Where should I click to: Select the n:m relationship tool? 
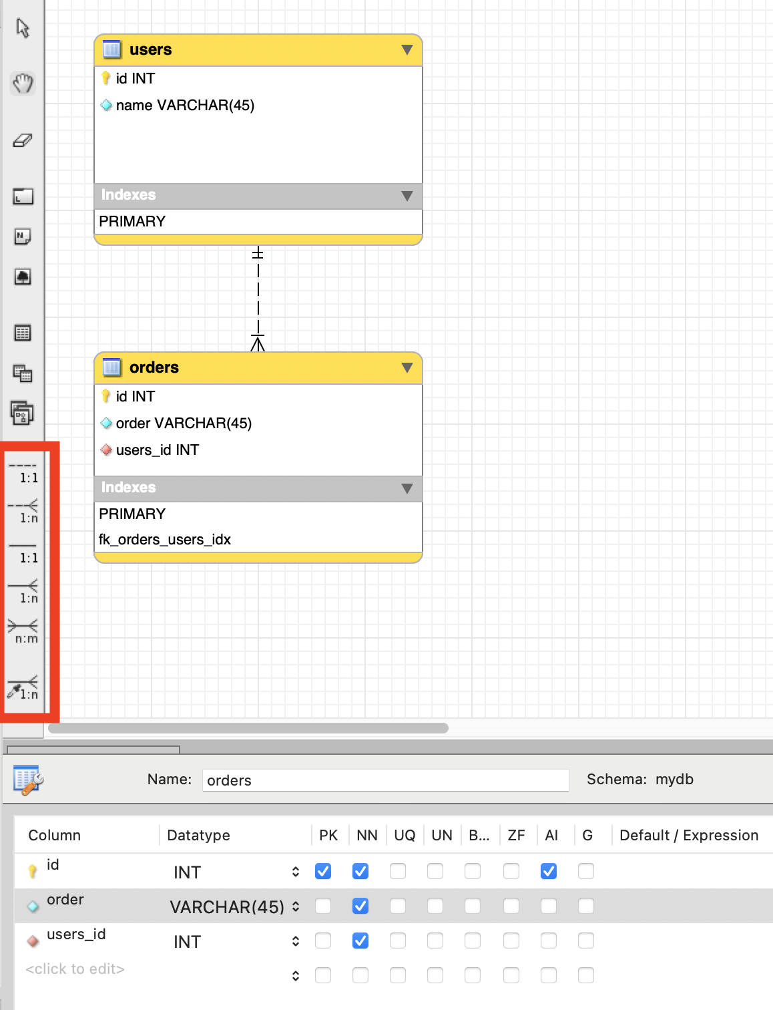click(24, 632)
